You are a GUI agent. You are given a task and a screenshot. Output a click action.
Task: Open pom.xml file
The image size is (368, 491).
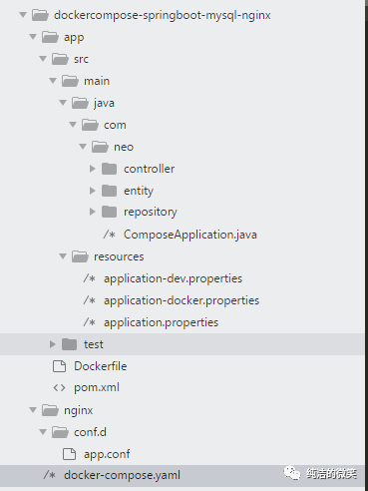point(97,388)
